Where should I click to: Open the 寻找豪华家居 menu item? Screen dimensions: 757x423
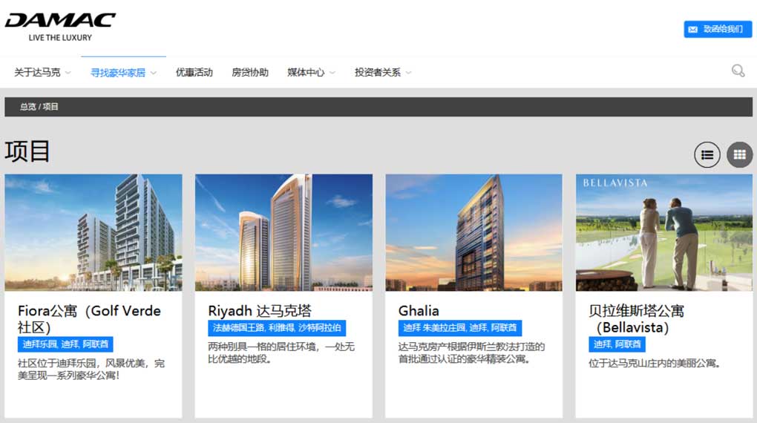[118, 73]
